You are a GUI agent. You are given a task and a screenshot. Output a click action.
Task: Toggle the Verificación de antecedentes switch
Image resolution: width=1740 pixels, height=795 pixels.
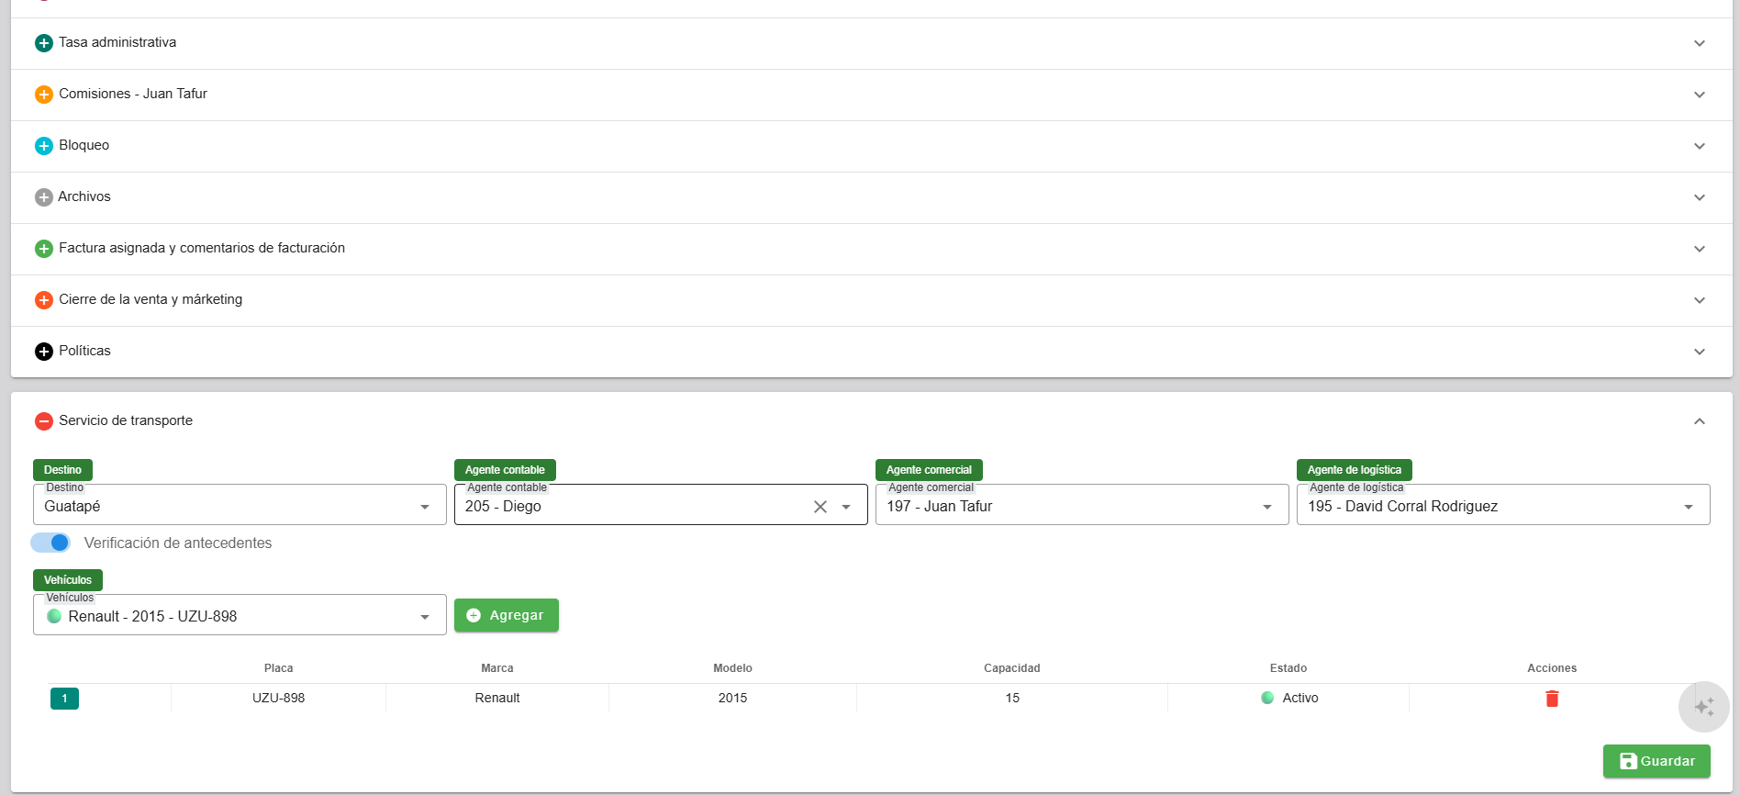point(51,543)
